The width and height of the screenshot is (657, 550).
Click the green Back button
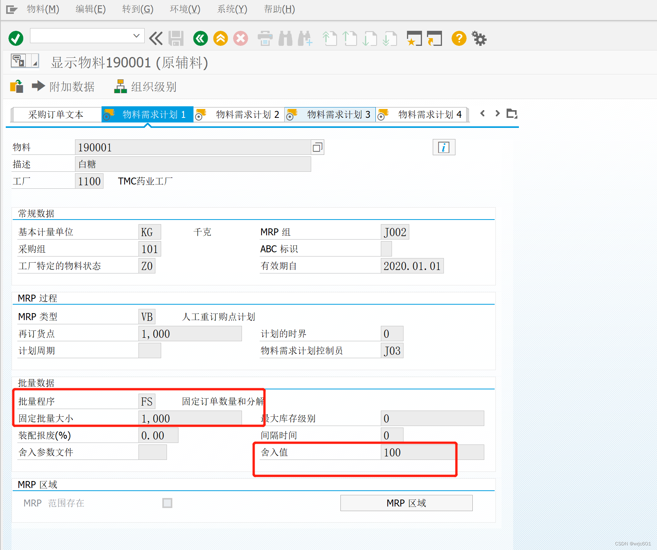point(200,38)
